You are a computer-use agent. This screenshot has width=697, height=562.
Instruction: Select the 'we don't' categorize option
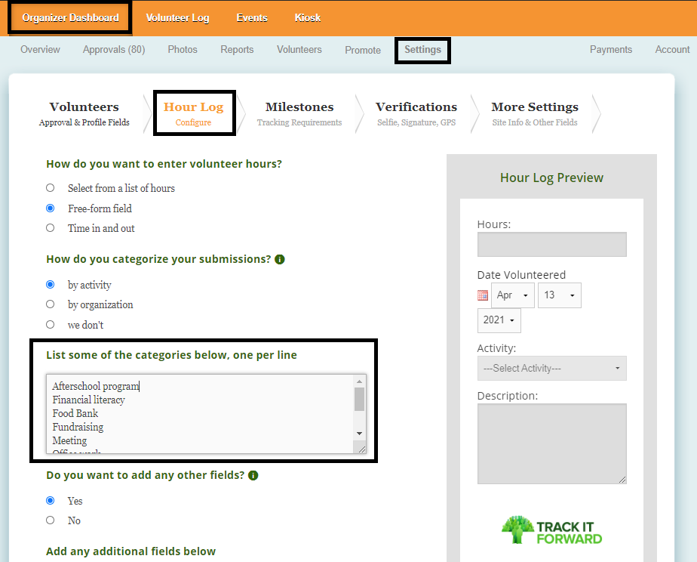pos(51,324)
